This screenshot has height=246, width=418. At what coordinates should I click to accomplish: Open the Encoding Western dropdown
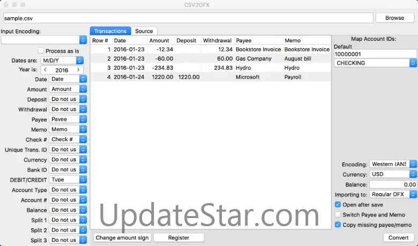393,164
